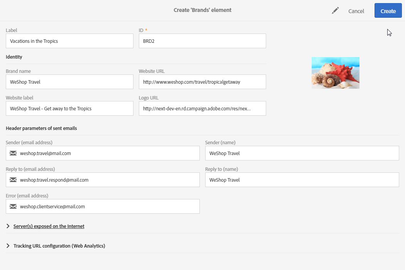The width and height of the screenshot is (405, 270).
Task: Edit the Logo URL field
Action: 202,108
